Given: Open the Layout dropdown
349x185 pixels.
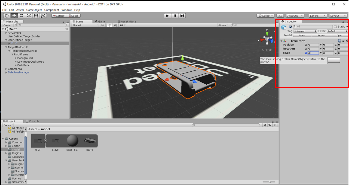Looking at the screenshot, I should pyautogui.click(x=338, y=16).
